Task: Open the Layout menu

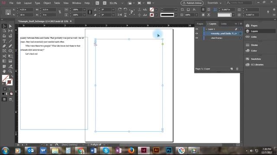Action: click(x=28, y=3)
